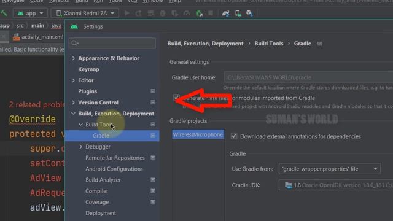
Task: Expand Appearance & Behavior section
Action: [x=73, y=58]
